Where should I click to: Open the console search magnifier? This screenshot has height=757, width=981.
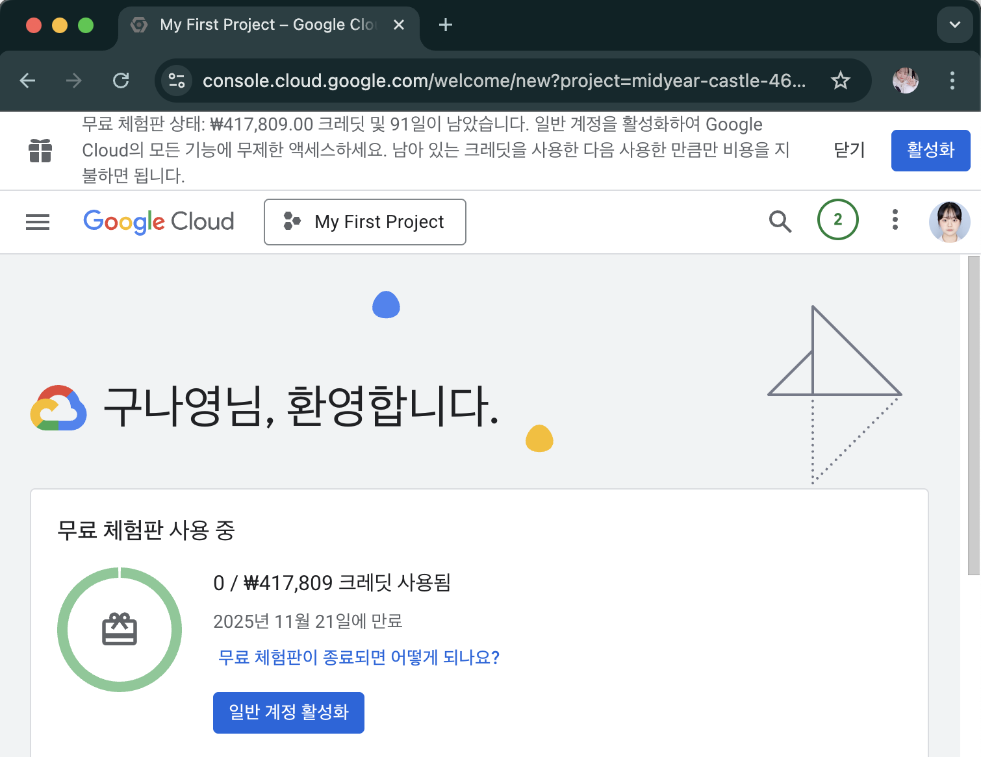coord(780,221)
